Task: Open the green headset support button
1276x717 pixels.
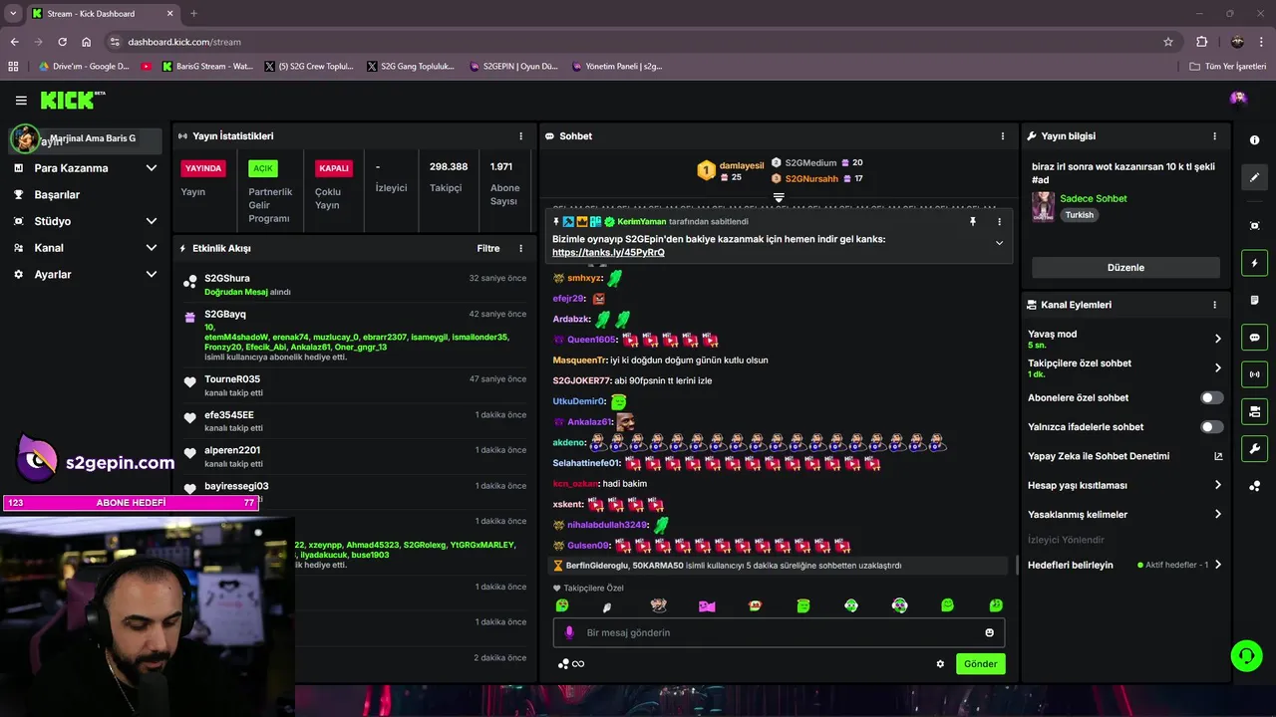Action: pos(1247,655)
